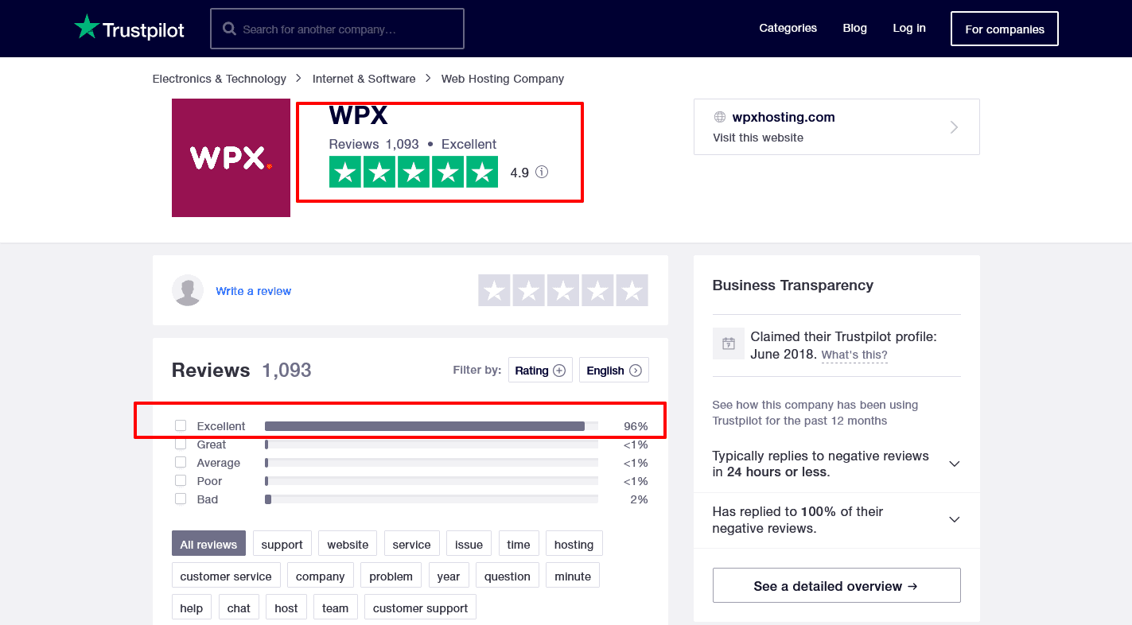Screen dimensions: 1132x625
Task: Check the Poor filter checkbox
Action: pyautogui.click(x=181, y=481)
